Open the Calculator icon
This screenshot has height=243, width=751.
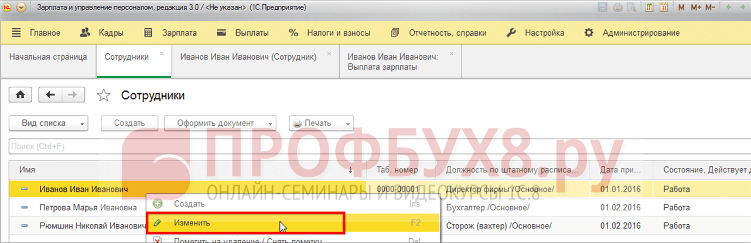pos(649,8)
